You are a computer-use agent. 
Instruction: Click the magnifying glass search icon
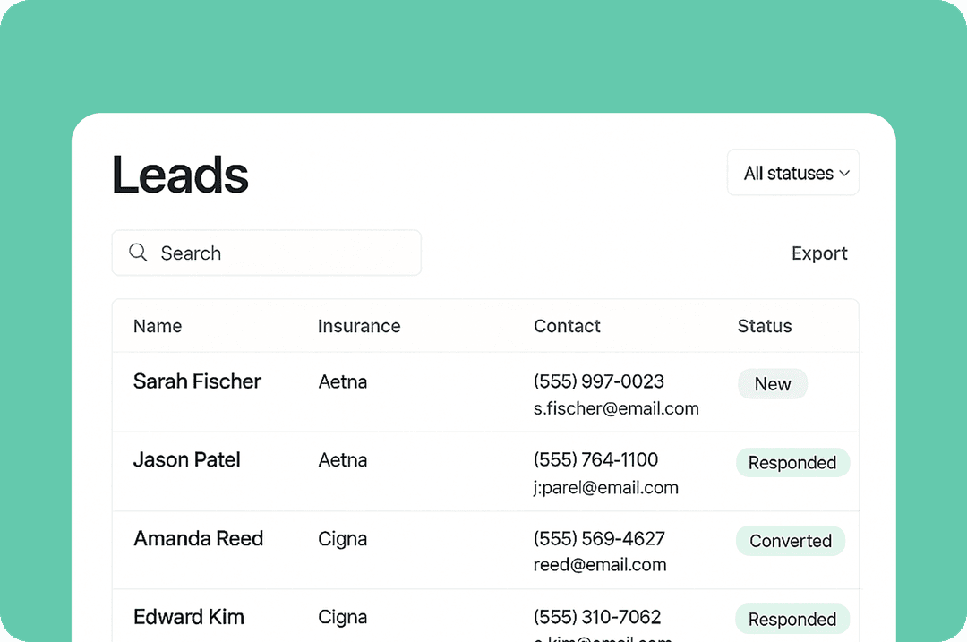point(138,253)
